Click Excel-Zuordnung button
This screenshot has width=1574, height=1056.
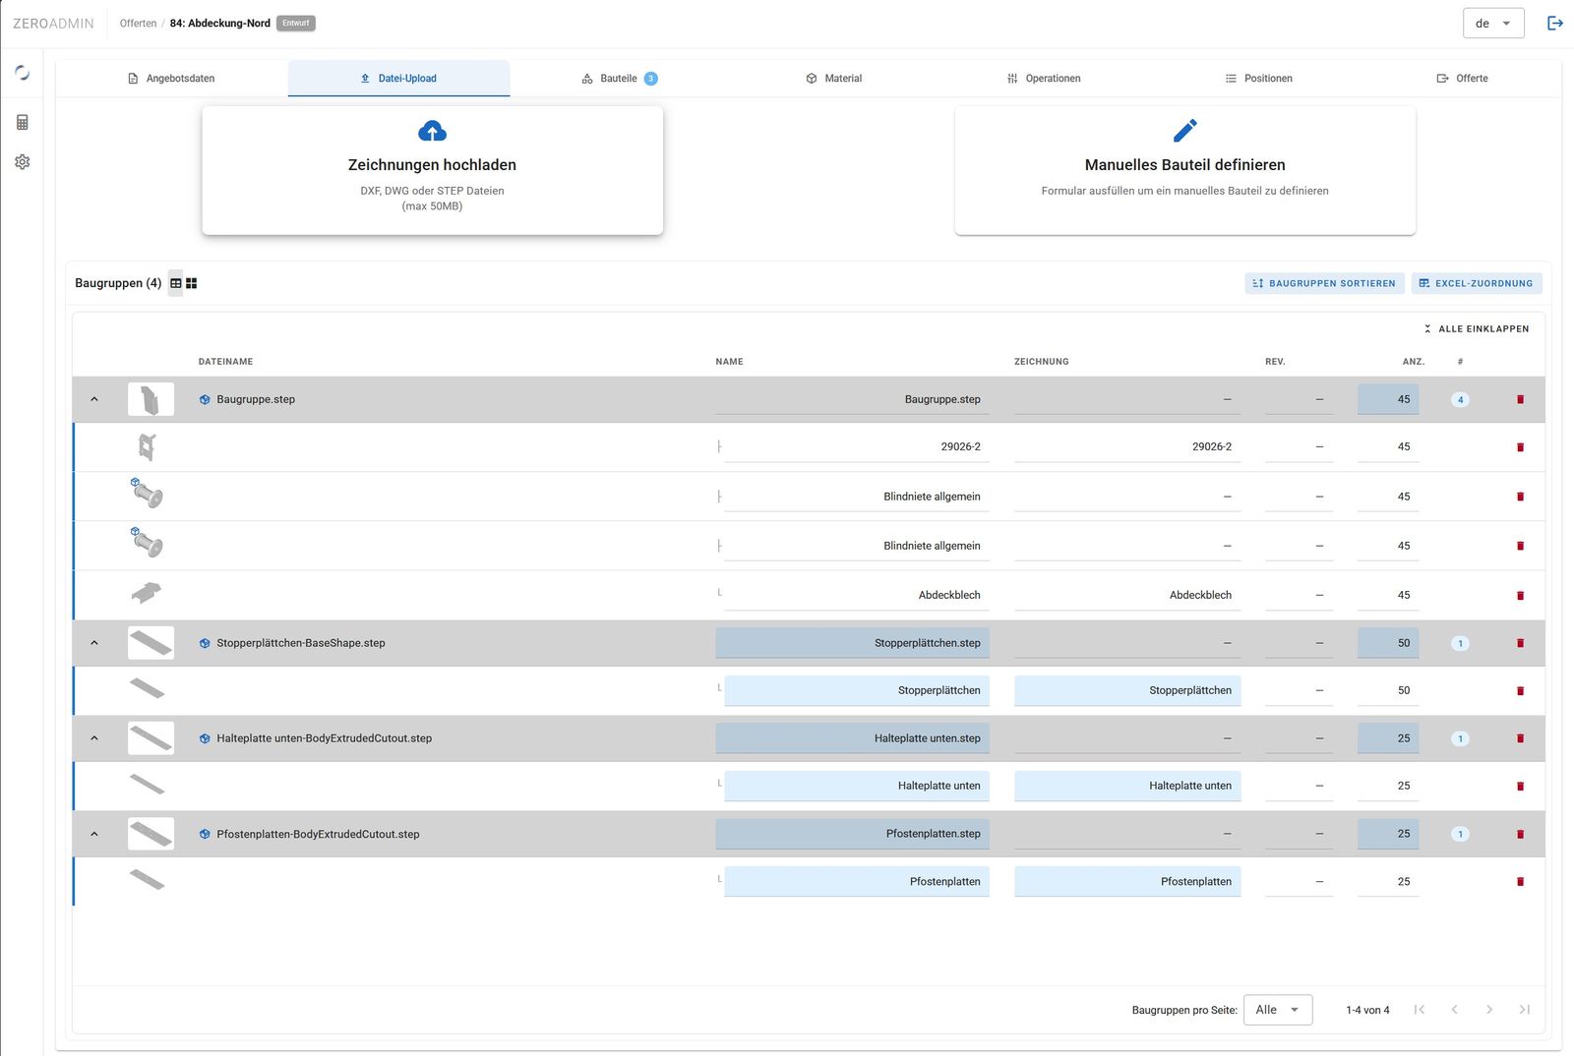[1476, 283]
